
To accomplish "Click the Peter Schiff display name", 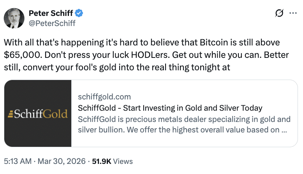I will (51, 14).
